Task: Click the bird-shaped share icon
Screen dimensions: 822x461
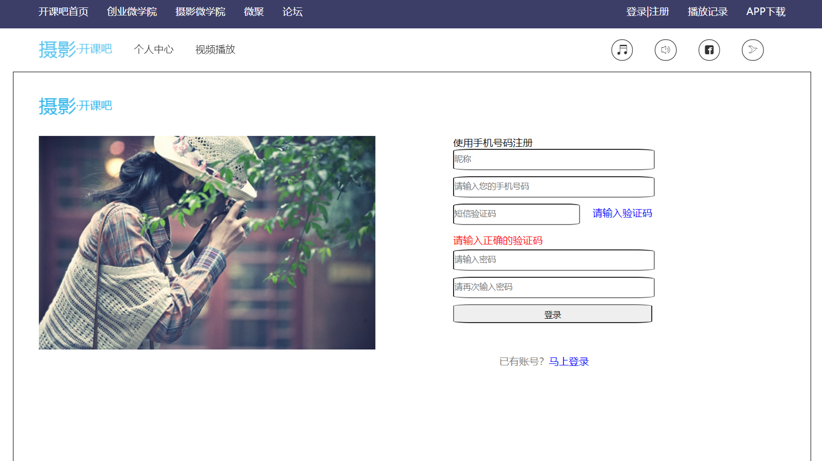Action: 752,50
